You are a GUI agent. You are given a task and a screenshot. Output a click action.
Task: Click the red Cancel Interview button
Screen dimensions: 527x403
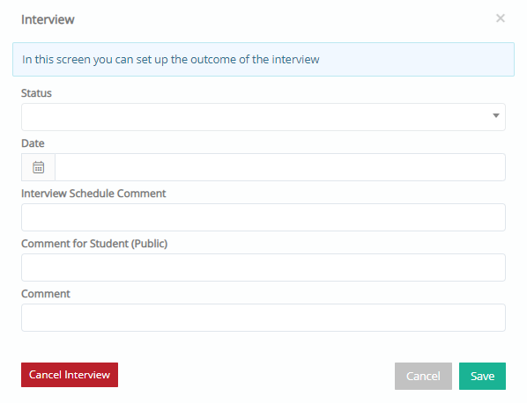pos(70,375)
